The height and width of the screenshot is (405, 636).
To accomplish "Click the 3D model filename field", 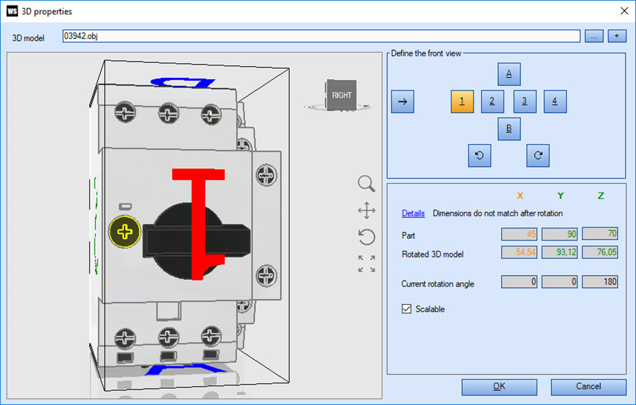I will click(321, 36).
